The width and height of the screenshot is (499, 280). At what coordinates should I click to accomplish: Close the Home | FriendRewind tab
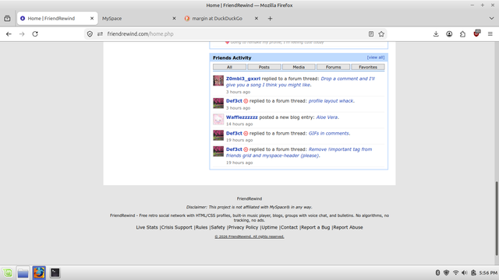pos(92,19)
